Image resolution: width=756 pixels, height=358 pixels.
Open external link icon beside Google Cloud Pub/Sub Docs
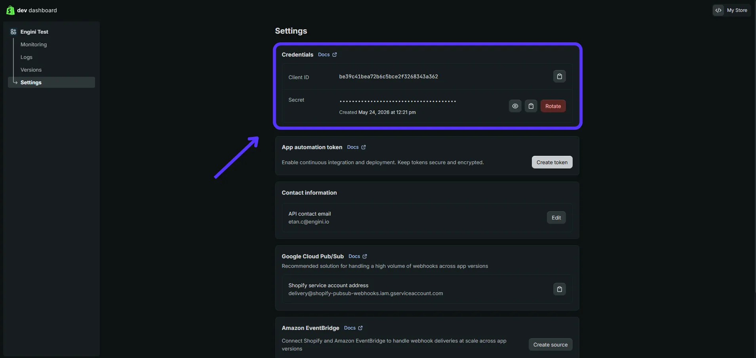tap(365, 256)
